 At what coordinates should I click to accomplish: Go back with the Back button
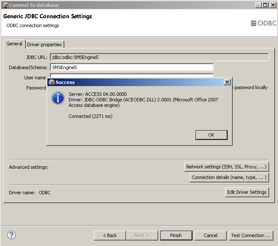pos(111,235)
